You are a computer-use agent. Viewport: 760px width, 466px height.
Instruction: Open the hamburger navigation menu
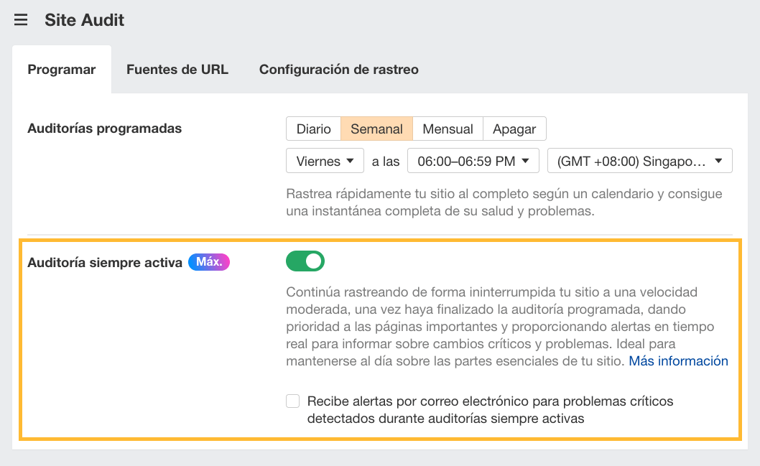click(20, 19)
